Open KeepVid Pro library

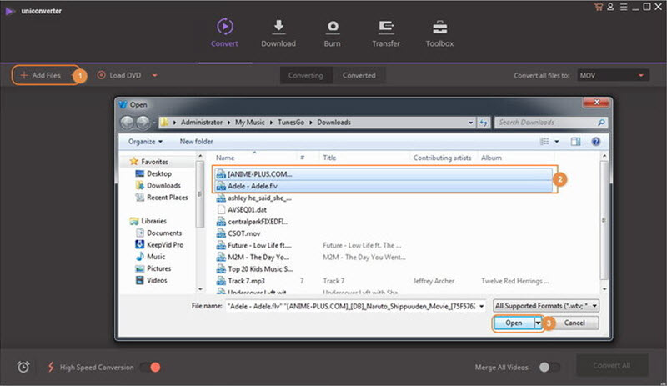159,245
